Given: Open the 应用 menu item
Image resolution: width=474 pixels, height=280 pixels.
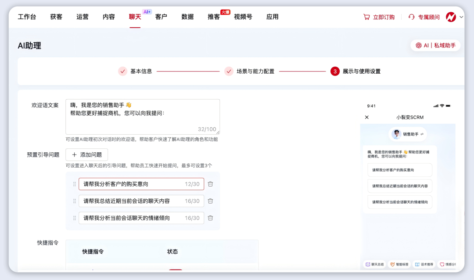Looking at the screenshot, I should coord(273,17).
